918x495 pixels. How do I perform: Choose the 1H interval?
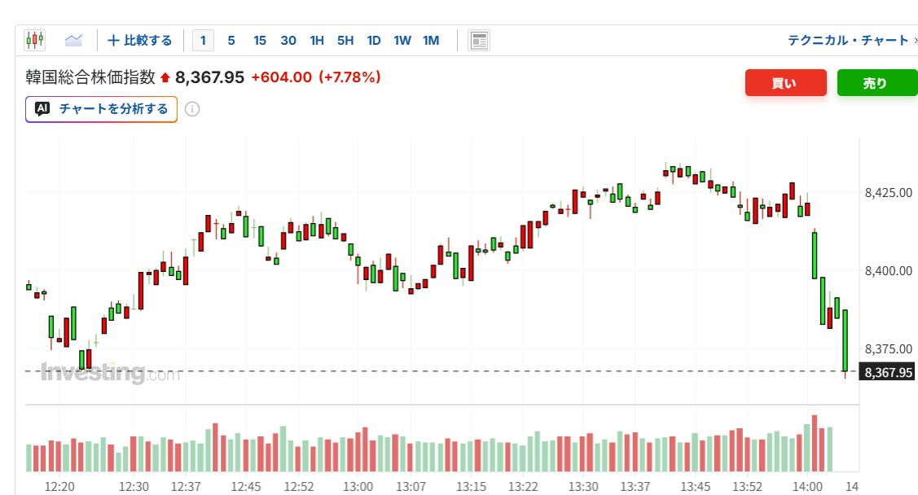(x=317, y=41)
